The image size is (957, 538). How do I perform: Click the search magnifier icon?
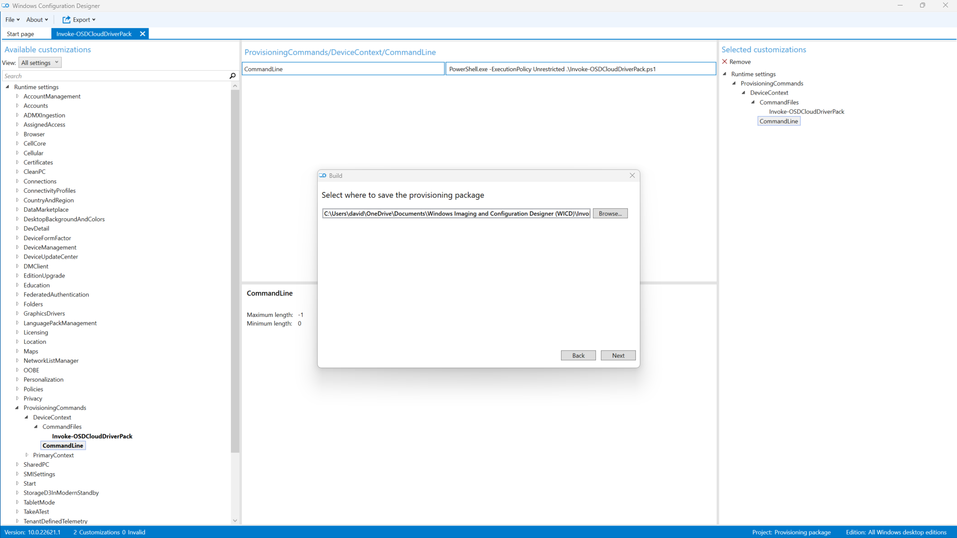[x=232, y=76]
